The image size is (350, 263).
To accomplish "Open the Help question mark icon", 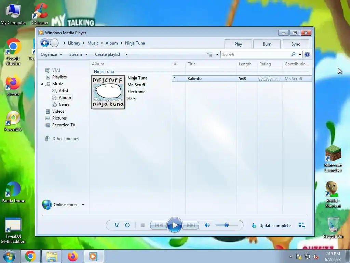I will tap(307, 54).
